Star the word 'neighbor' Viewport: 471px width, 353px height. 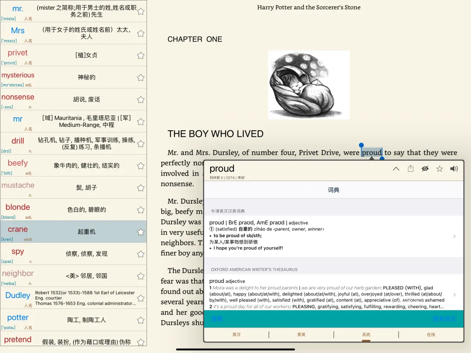140,276
